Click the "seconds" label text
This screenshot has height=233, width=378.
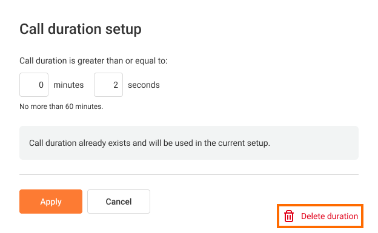144,85
